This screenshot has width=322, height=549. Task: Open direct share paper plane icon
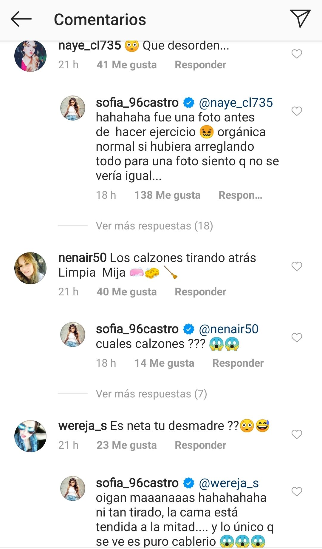pyautogui.click(x=300, y=18)
